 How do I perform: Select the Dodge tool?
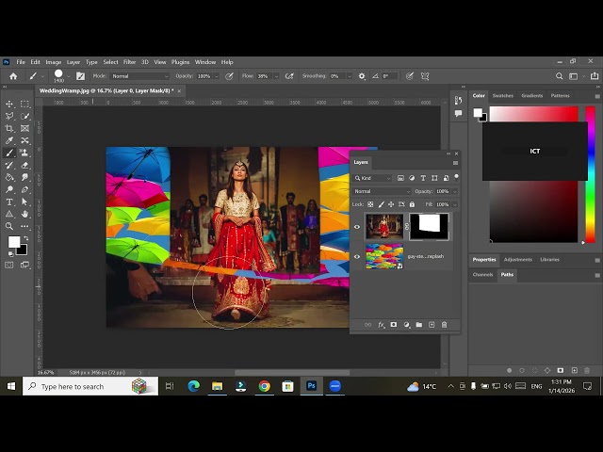pyautogui.click(x=9, y=189)
